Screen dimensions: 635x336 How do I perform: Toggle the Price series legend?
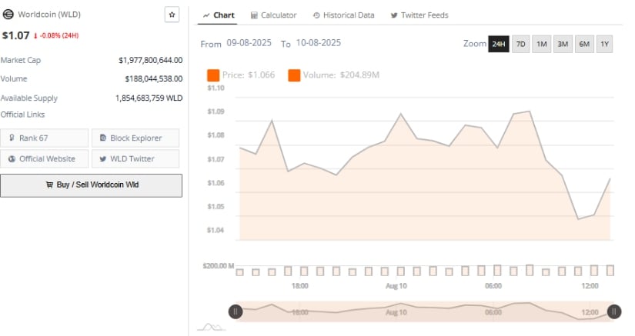[x=241, y=75]
